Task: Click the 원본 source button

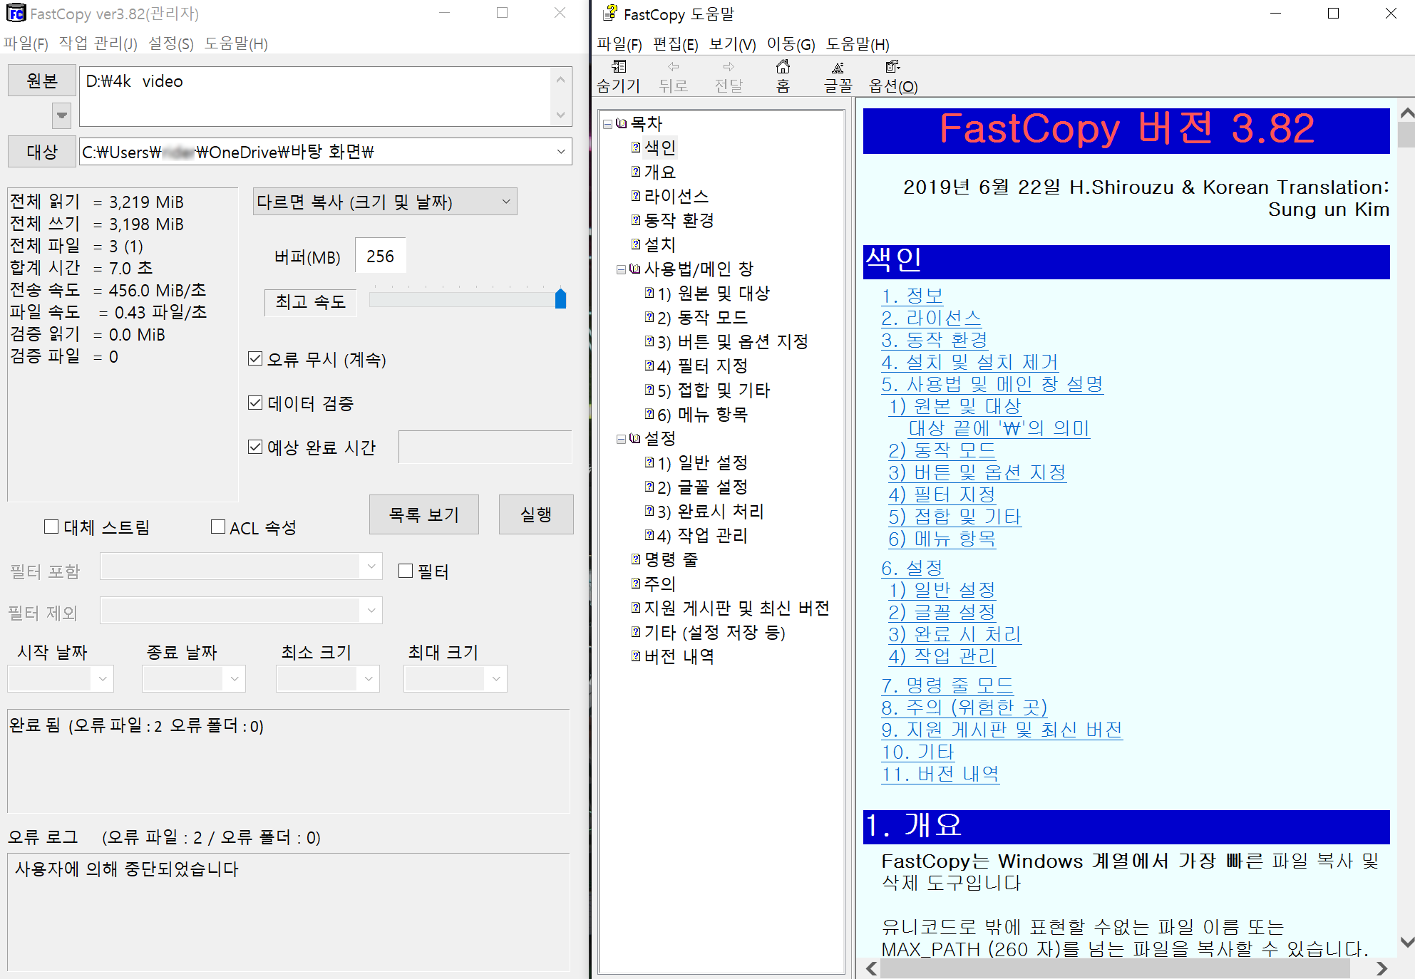Action: coord(41,81)
